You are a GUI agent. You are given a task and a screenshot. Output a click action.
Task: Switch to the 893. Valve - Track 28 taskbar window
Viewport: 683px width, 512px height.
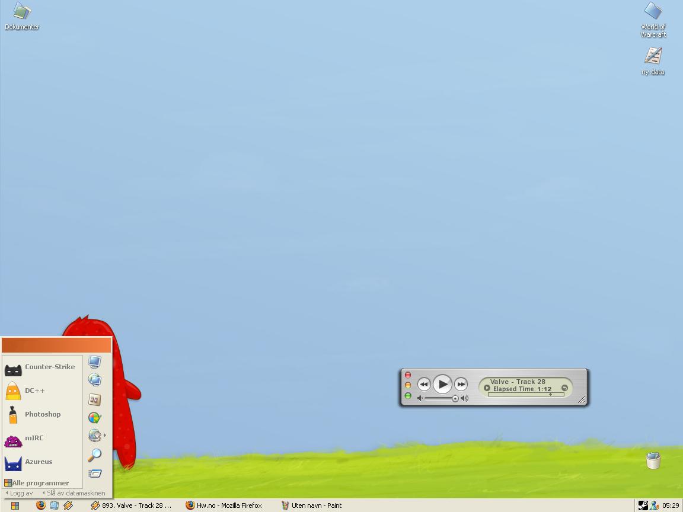132,505
